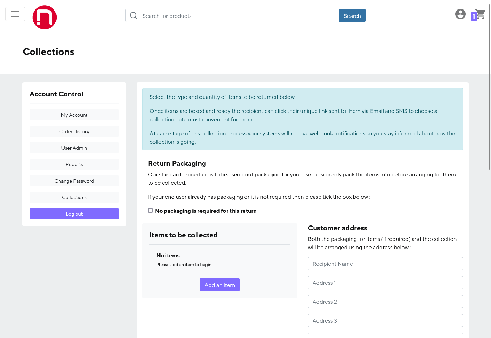Open the user account profile icon
The height and width of the screenshot is (338, 491).
(460, 14)
